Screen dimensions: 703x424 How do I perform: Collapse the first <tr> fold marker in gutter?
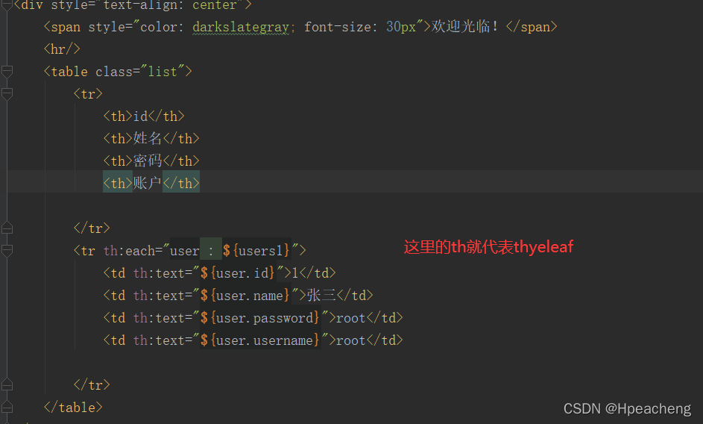click(x=7, y=93)
